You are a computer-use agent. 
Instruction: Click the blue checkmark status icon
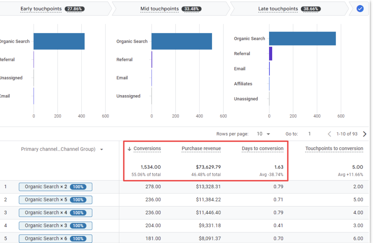pyautogui.click(x=360, y=9)
